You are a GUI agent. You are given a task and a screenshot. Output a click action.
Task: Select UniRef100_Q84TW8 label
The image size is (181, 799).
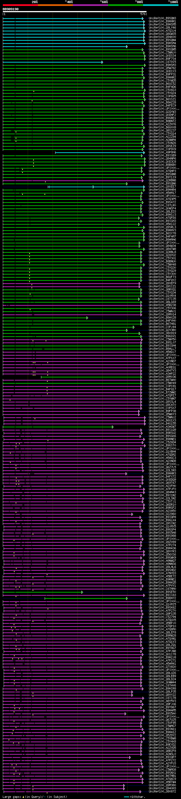(x=162, y=249)
